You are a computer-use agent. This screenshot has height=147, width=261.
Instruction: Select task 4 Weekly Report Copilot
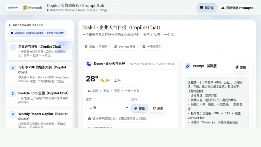[x=39, y=119]
